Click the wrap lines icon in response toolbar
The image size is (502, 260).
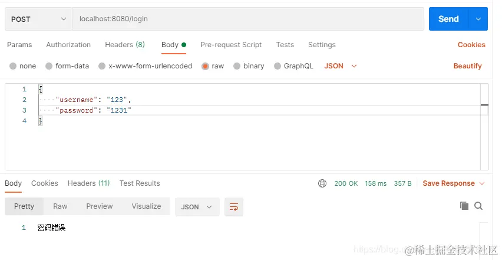coord(234,207)
